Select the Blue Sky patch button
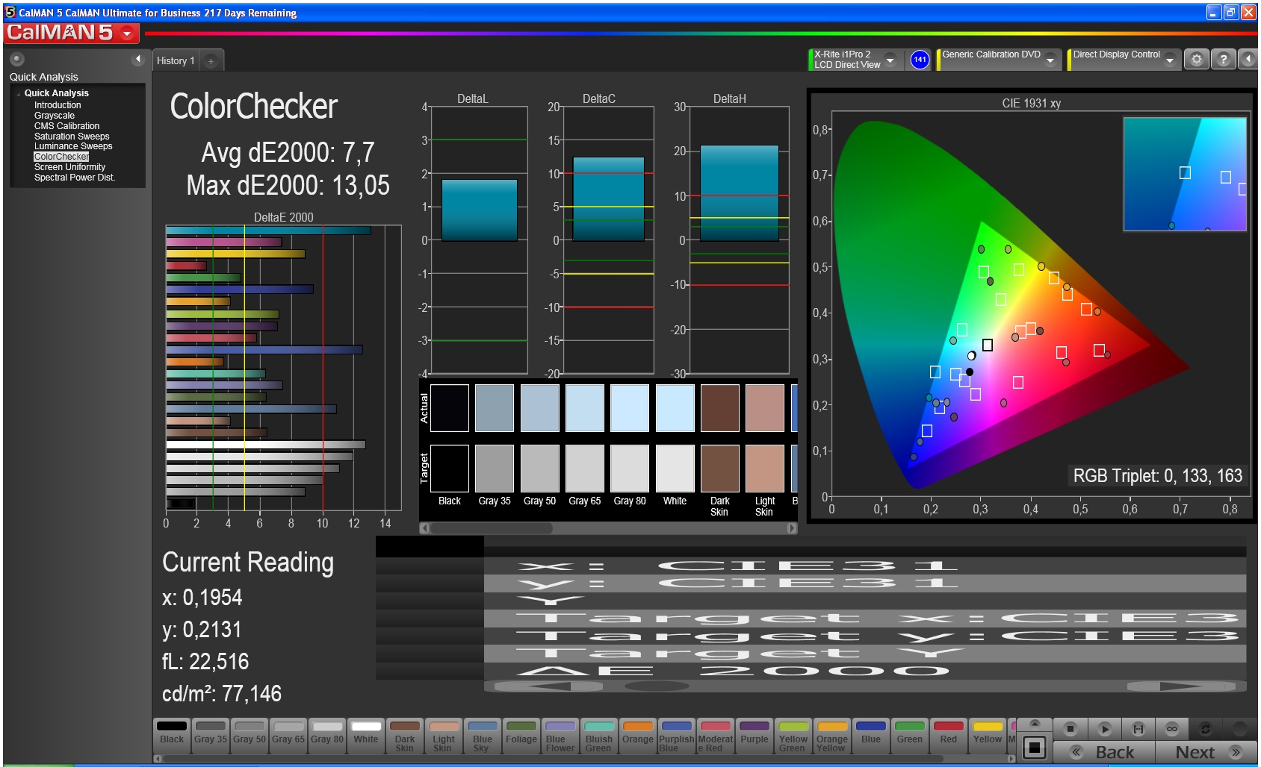Screen dimensions: 1261x767 click(483, 736)
